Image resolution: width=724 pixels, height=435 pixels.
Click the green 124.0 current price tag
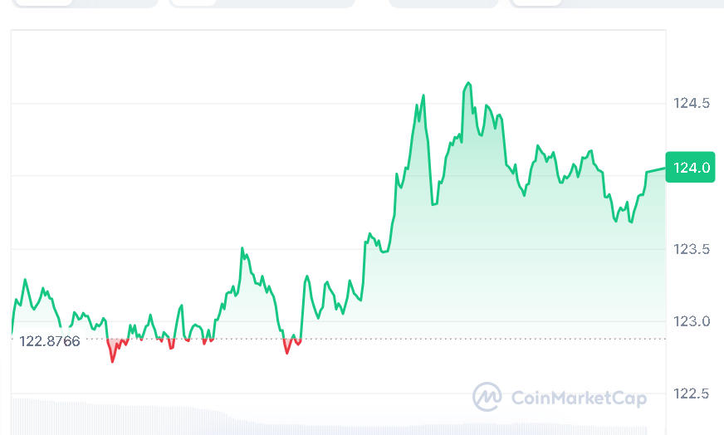pos(690,168)
